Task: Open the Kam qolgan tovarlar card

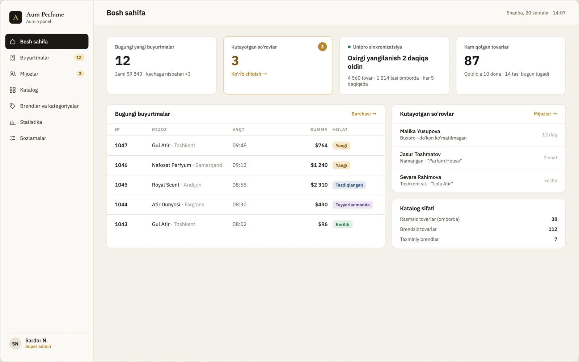Action: pos(511,65)
